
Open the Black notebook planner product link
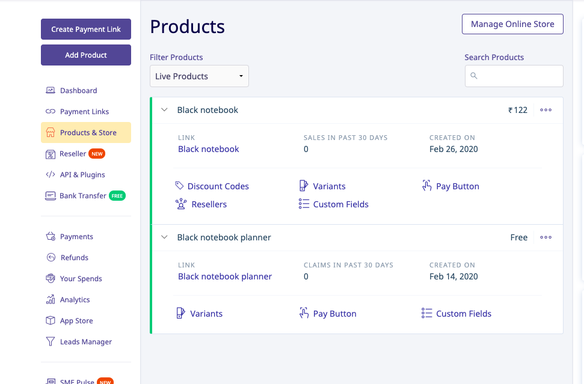click(225, 276)
